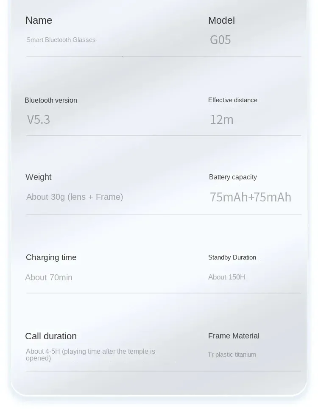Viewport: 318px width, 419px height.
Task: Select the Smart Bluetooth Glasses text
Action: click(x=61, y=40)
